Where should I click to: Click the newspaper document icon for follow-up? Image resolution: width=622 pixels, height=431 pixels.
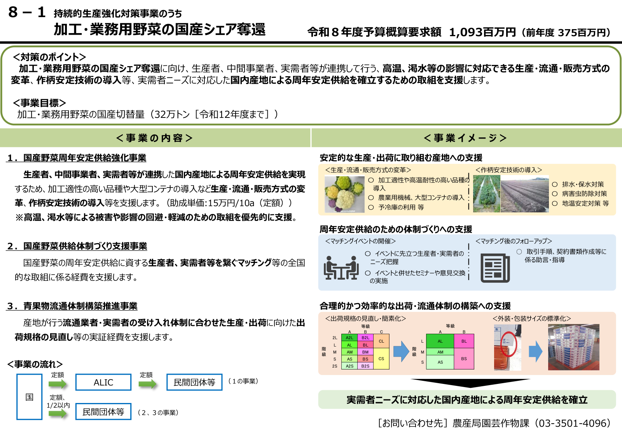click(495, 268)
